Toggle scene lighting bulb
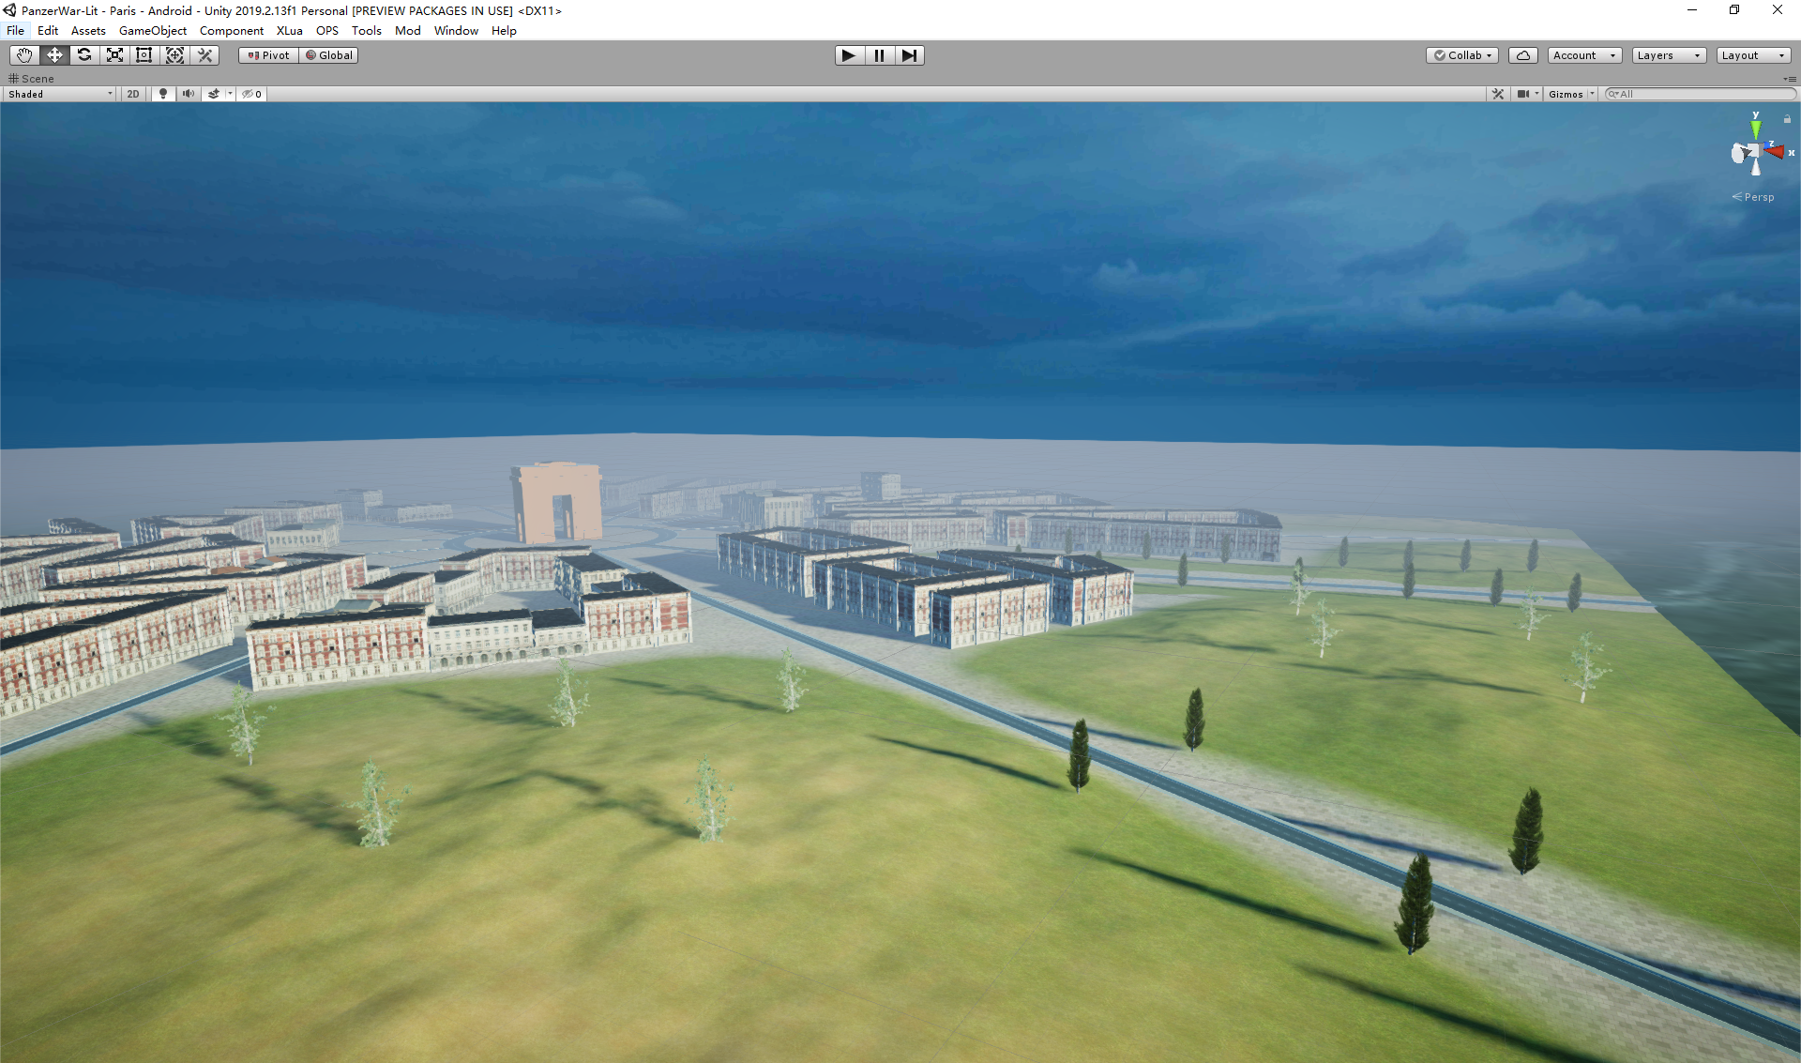The height and width of the screenshot is (1063, 1801). click(163, 94)
